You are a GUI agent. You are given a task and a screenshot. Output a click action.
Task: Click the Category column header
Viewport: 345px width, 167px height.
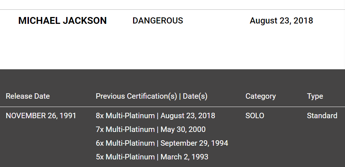pyautogui.click(x=260, y=96)
